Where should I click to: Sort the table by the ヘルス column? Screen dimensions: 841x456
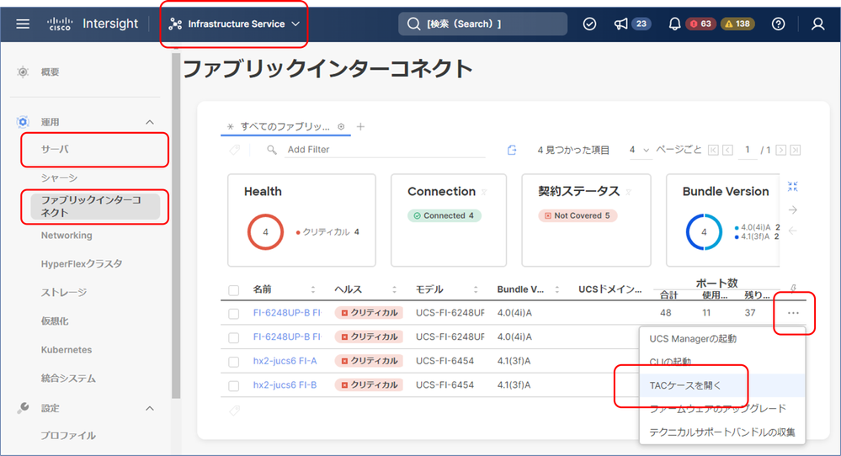tap(394, 289)
